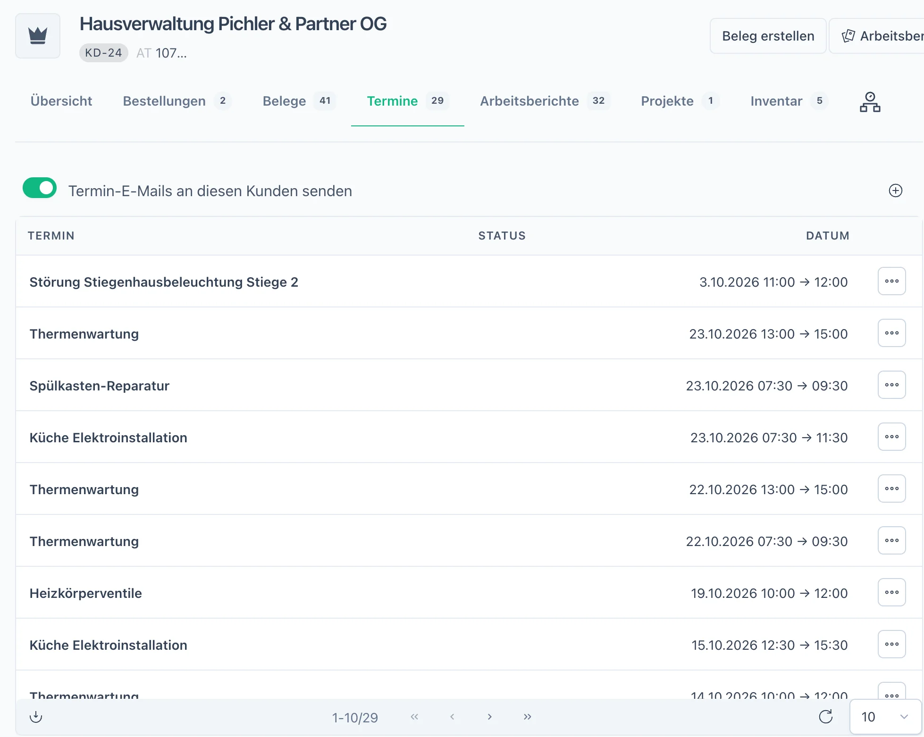Open the Inventar tab
The image size is (924, 737).
coord(789,101)
